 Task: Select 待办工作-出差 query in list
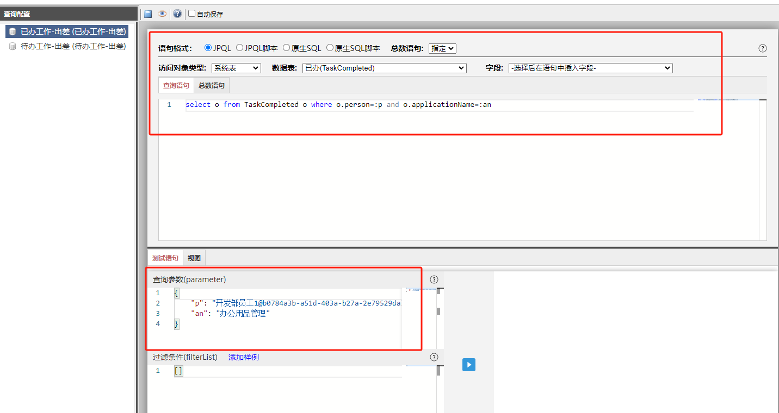(x=67, y=47)
